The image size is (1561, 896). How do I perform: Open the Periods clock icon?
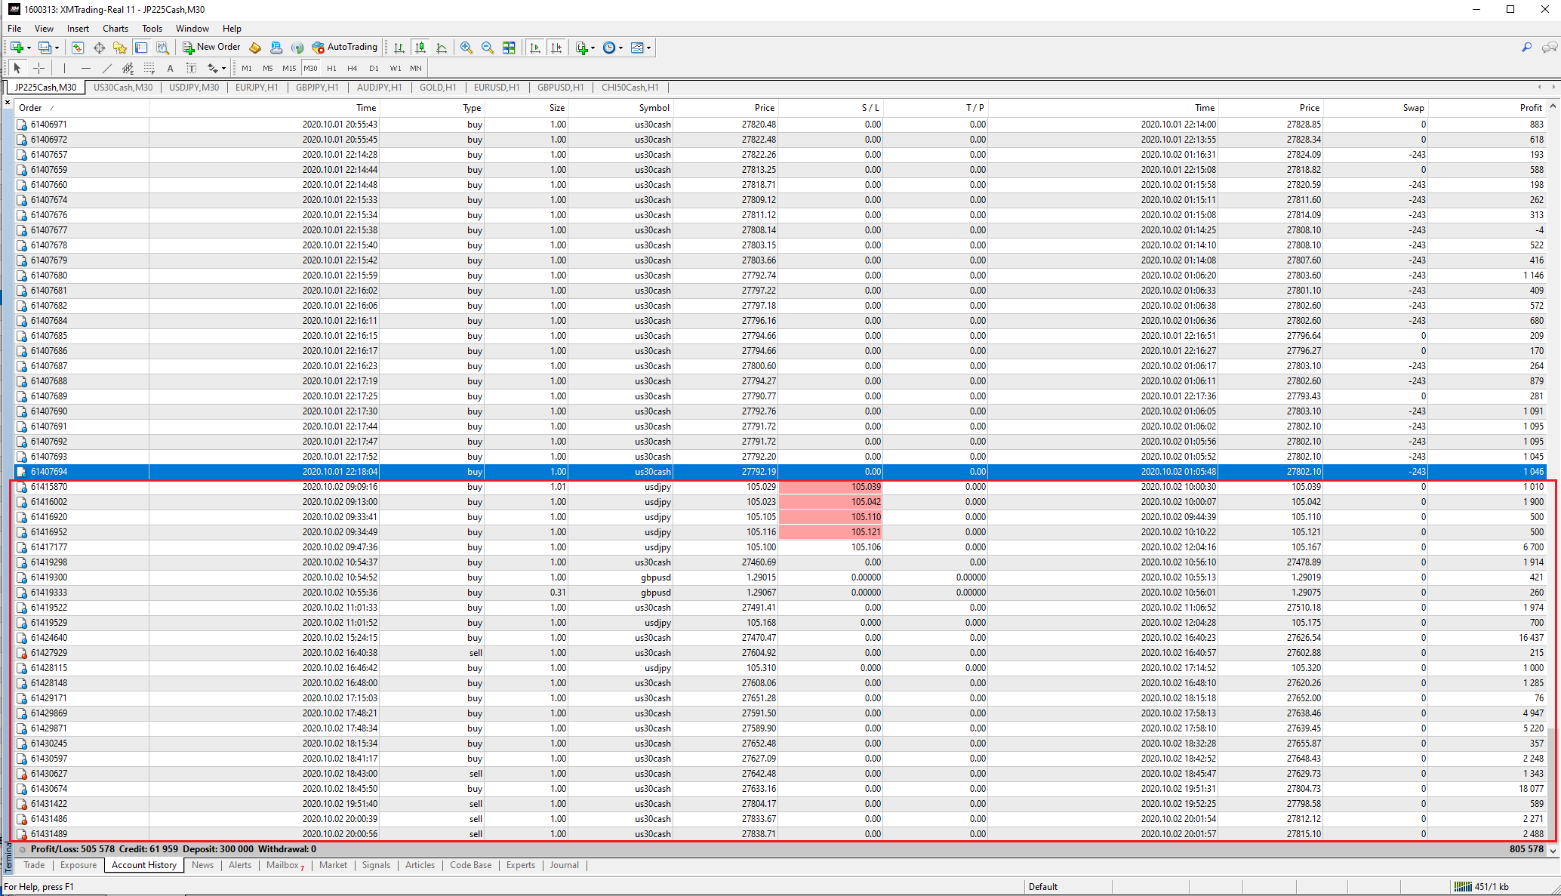609,48
